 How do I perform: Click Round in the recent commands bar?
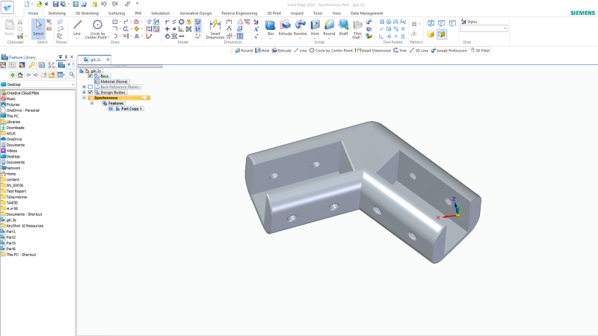(x=244, y=50)
